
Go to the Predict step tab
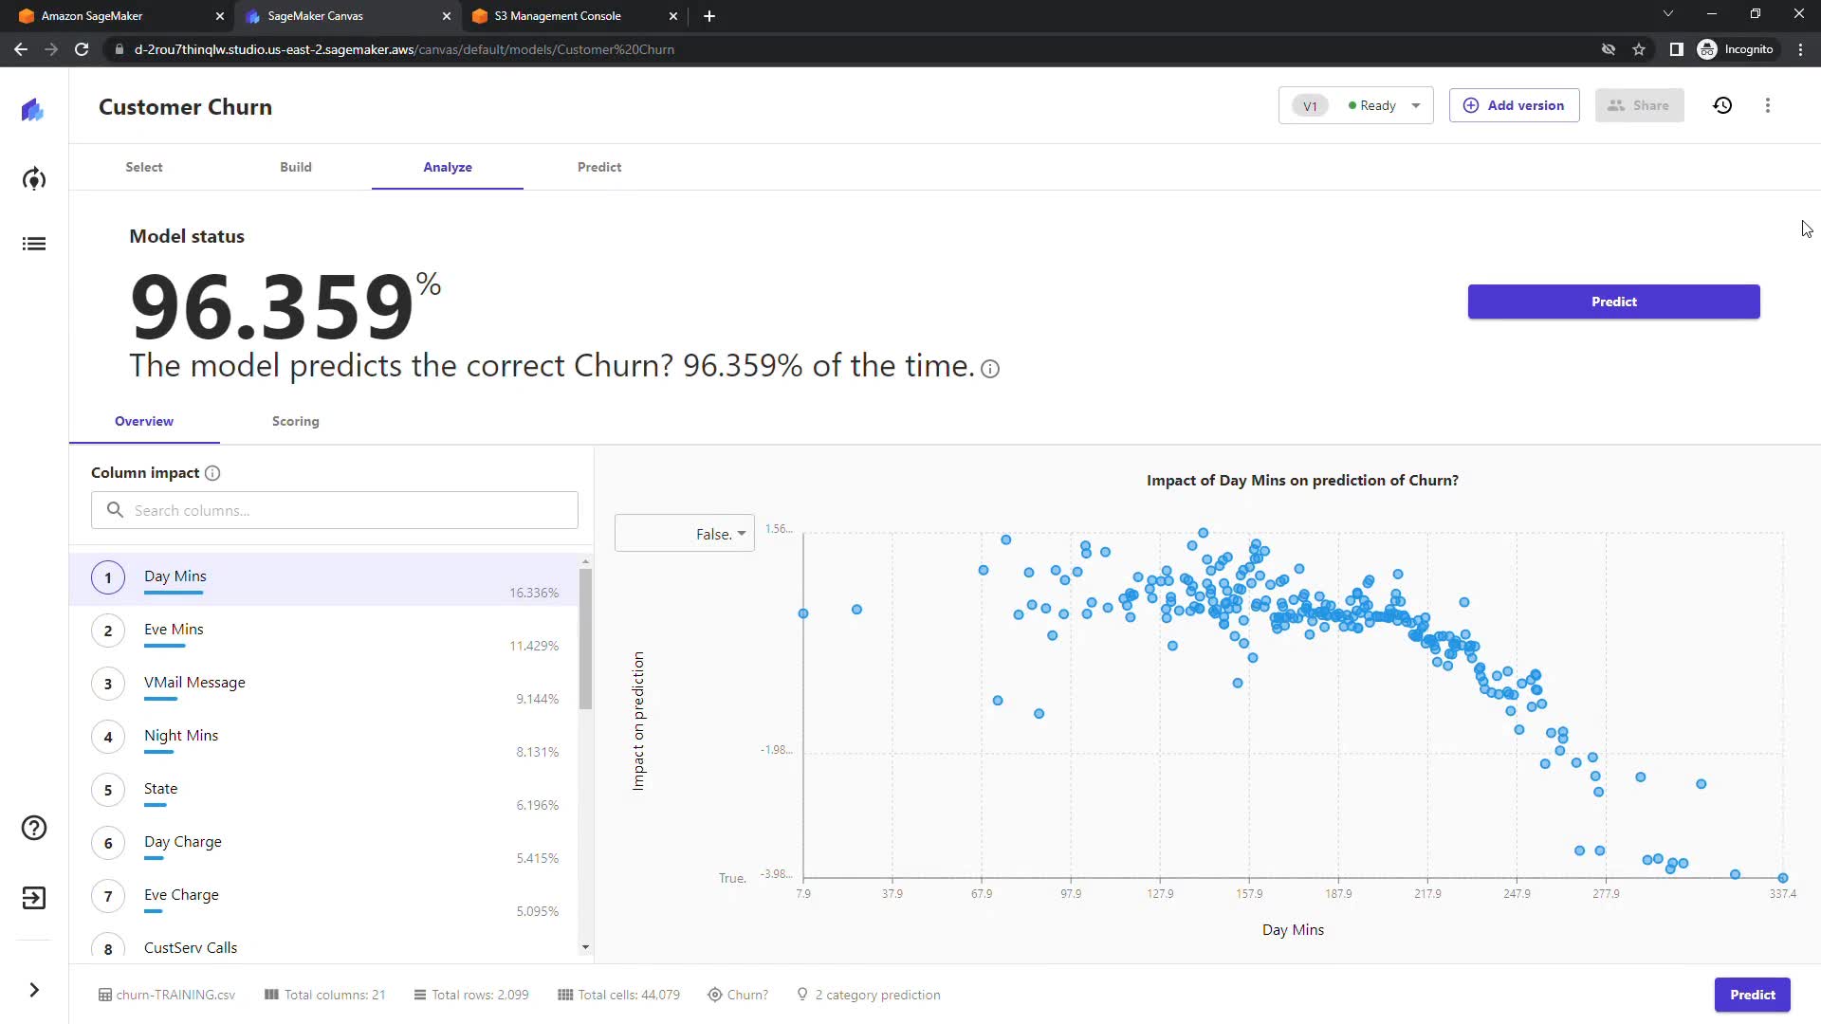pos(598,167)
